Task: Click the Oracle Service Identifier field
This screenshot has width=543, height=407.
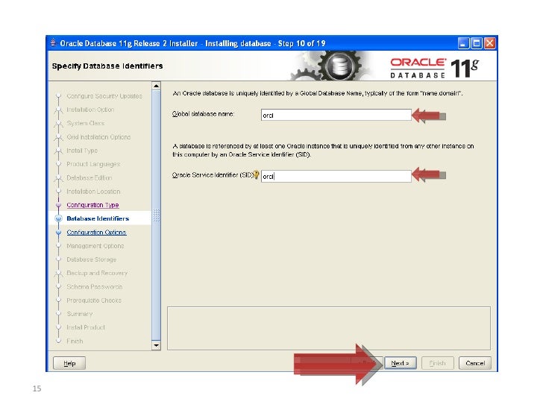Action: pyautogui.click(x=336, y=176)
